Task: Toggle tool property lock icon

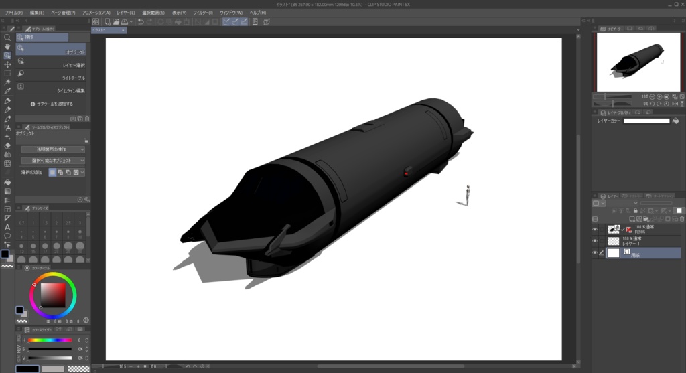Action: point(86,141)
